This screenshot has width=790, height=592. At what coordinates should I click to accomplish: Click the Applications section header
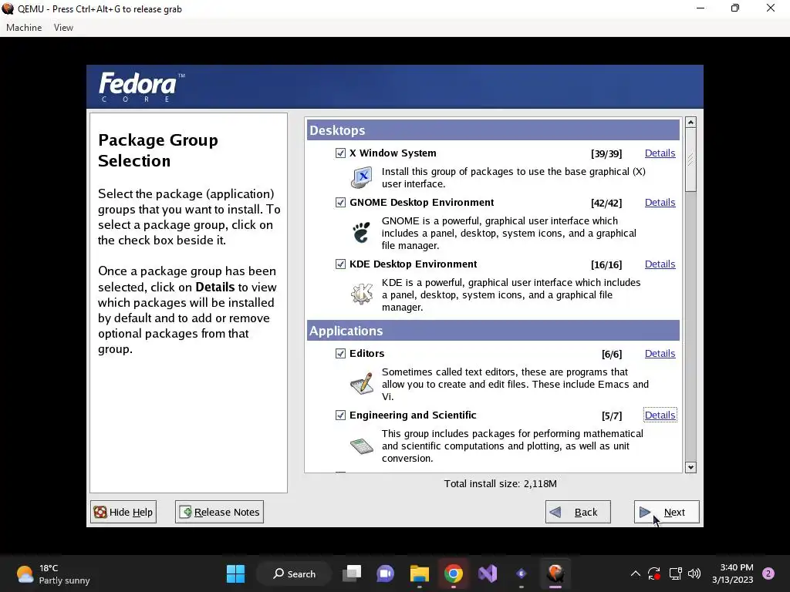[x=493, y=331]
